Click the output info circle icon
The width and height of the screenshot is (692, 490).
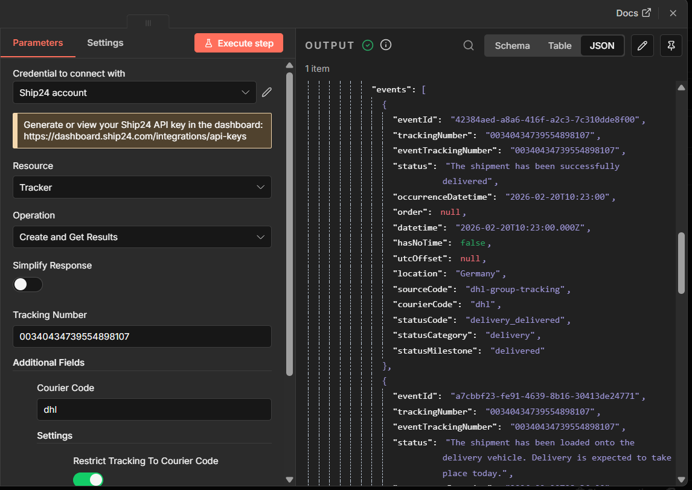[x=386, y=45]
